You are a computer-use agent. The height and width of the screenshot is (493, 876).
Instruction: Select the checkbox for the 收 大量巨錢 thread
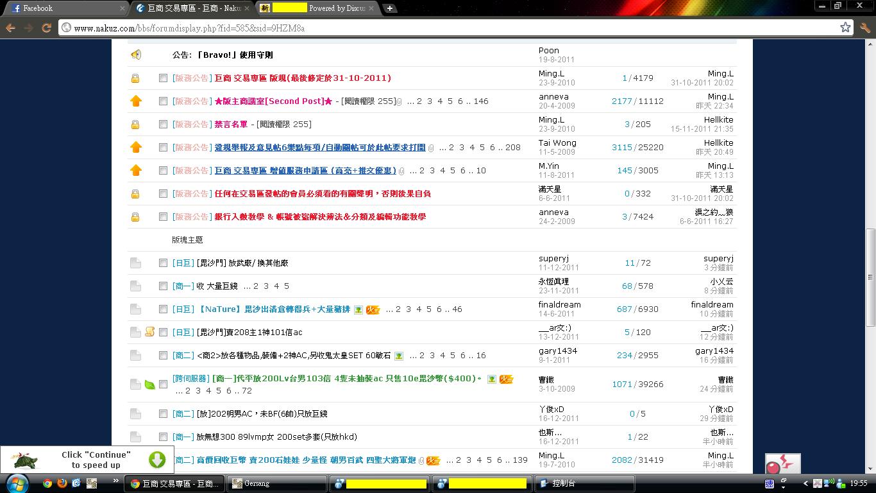[x=163, y=286]
